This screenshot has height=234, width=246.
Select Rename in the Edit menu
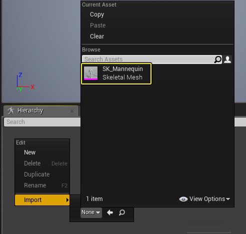point(42,185)
